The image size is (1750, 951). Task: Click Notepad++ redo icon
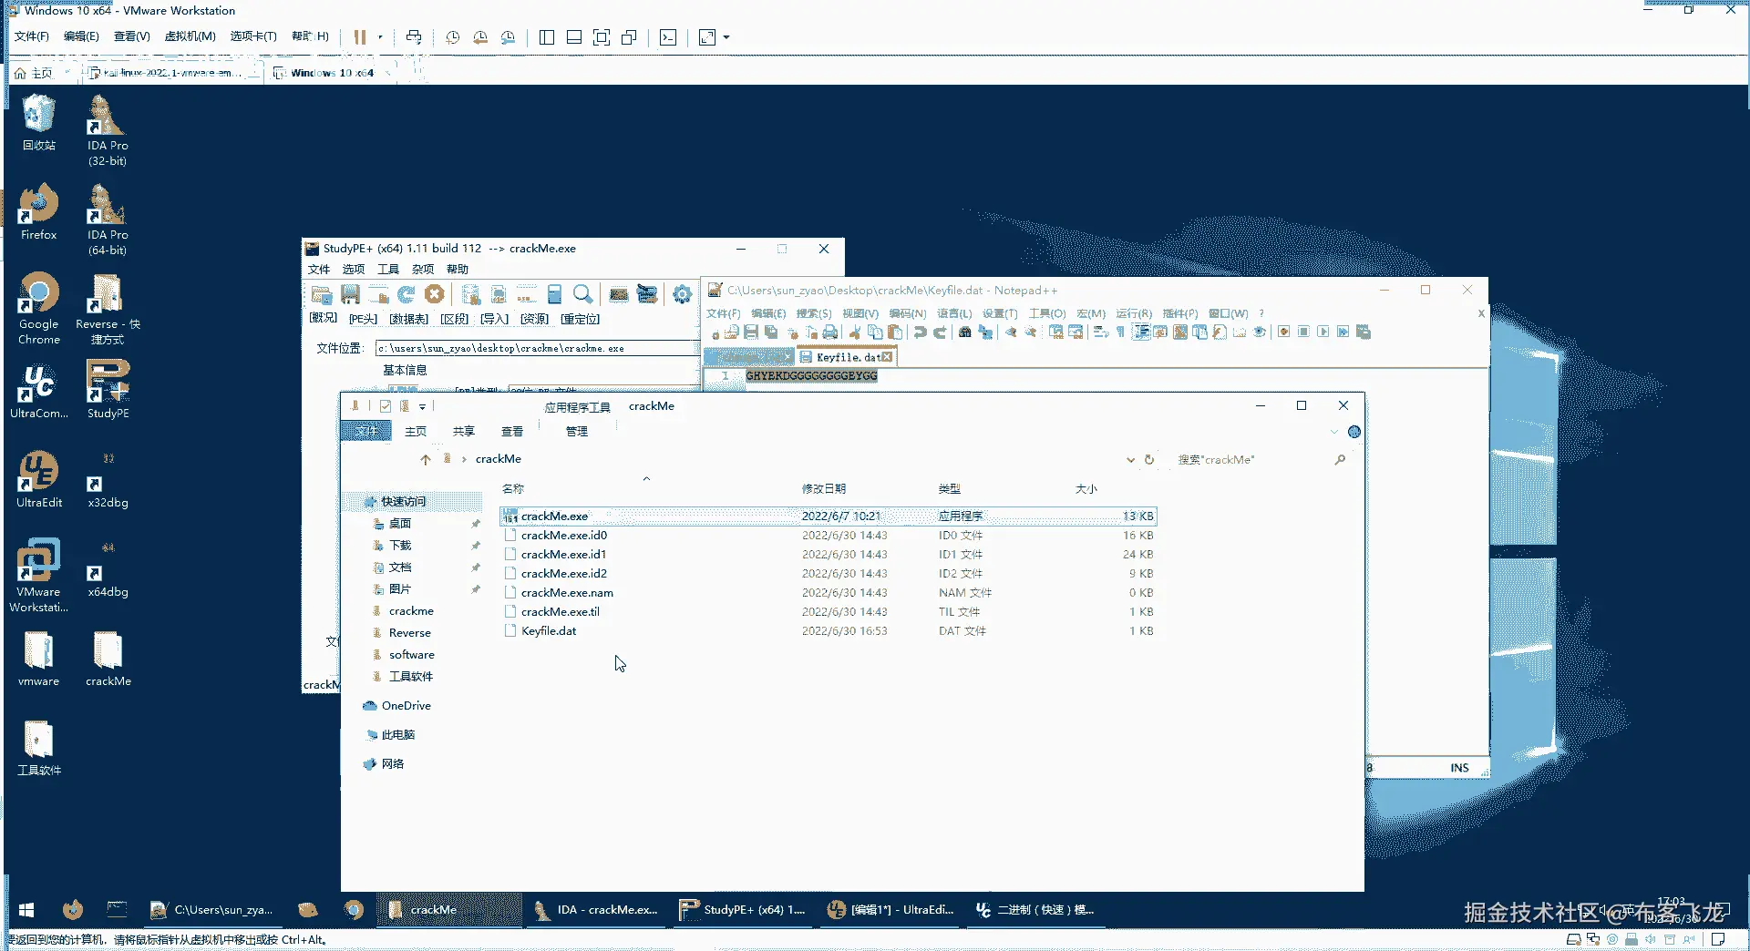940,332
